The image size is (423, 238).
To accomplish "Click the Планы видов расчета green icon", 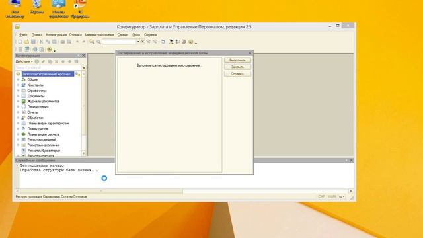I will point(24,134).
